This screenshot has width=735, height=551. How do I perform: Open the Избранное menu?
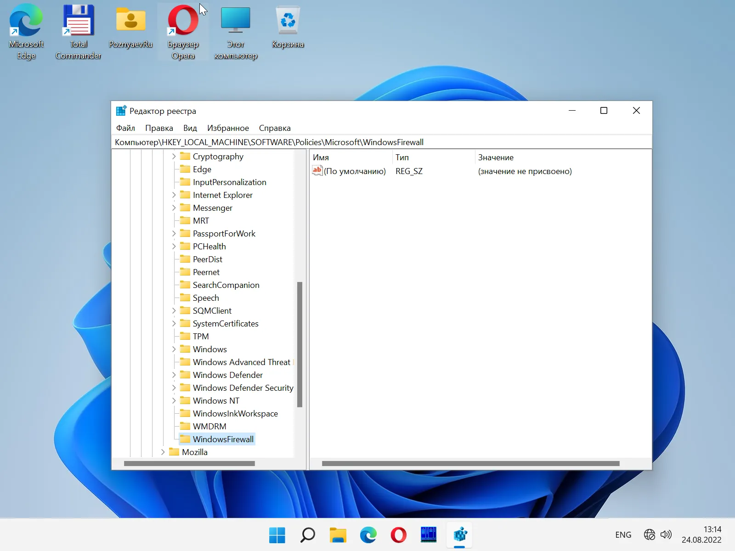tap(228, 128)
